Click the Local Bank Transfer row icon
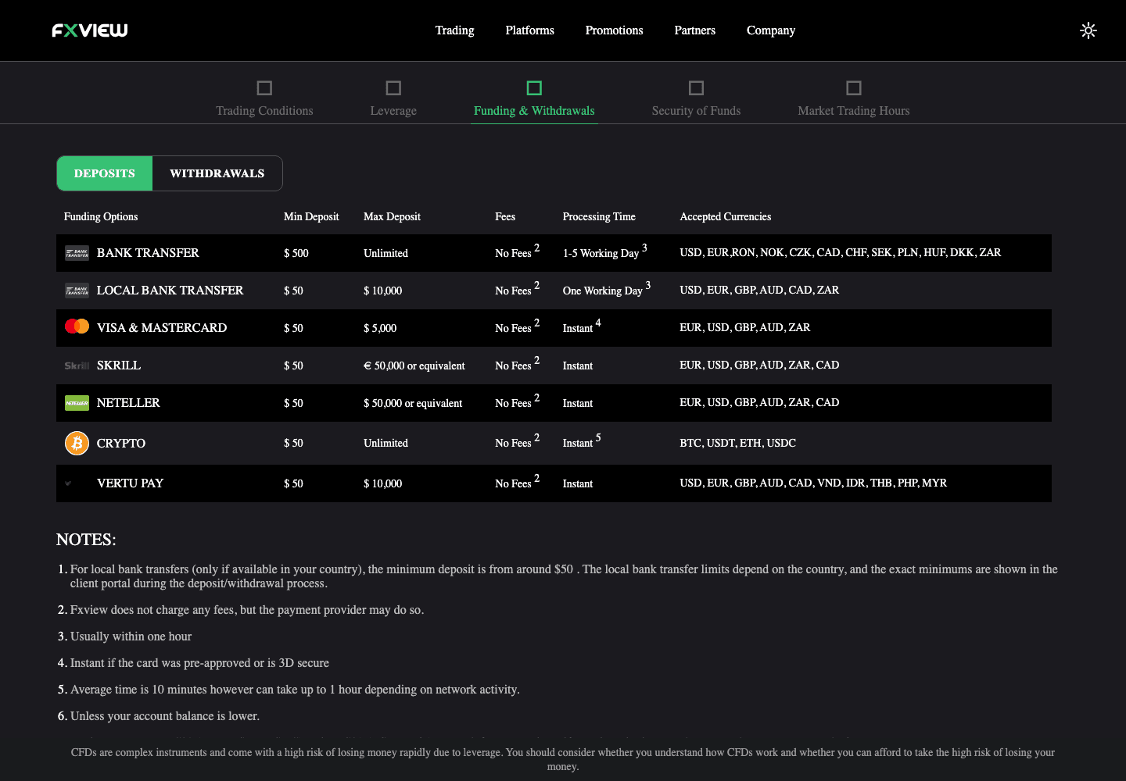Screen dimensions: 1126x781 [77, 291]
